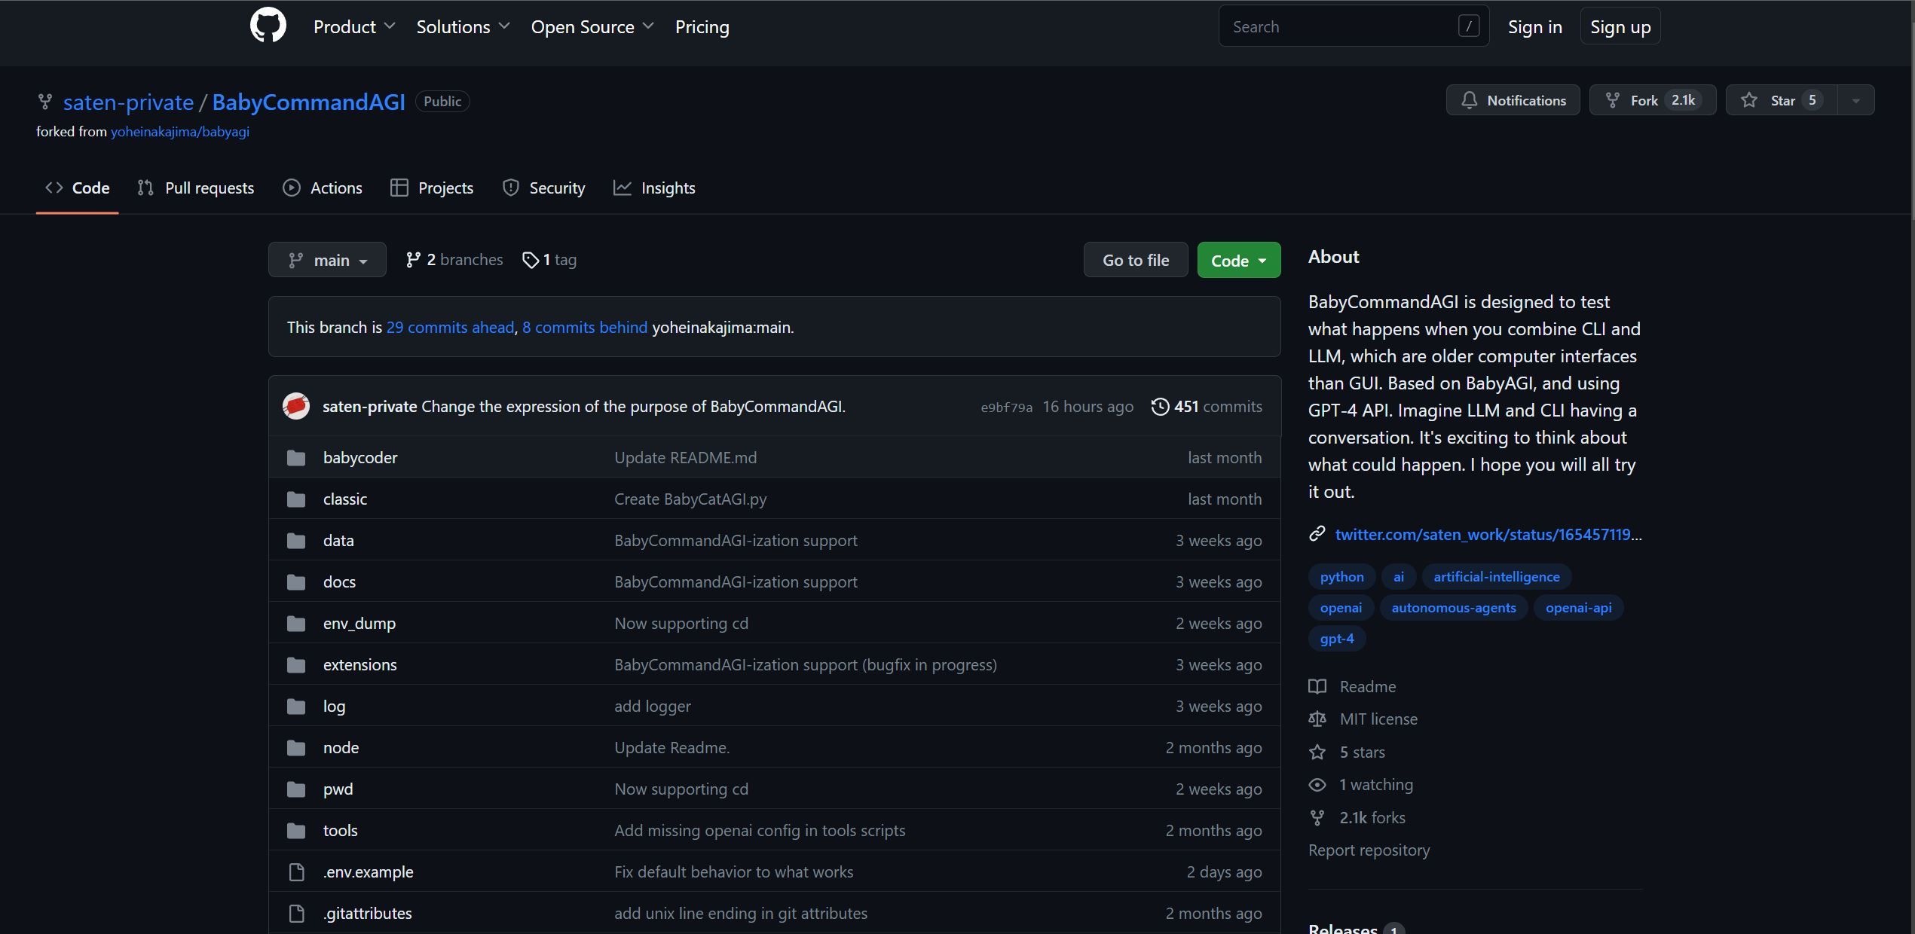Click the Notifications bell button

[x=1513, y=100]
